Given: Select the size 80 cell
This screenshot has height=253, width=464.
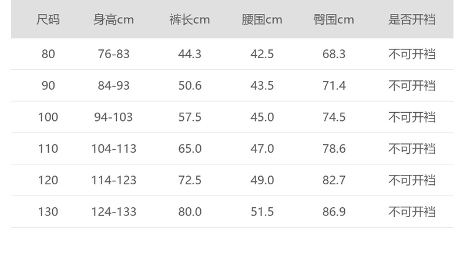Looking at the screenshot, I should (48, 54).
